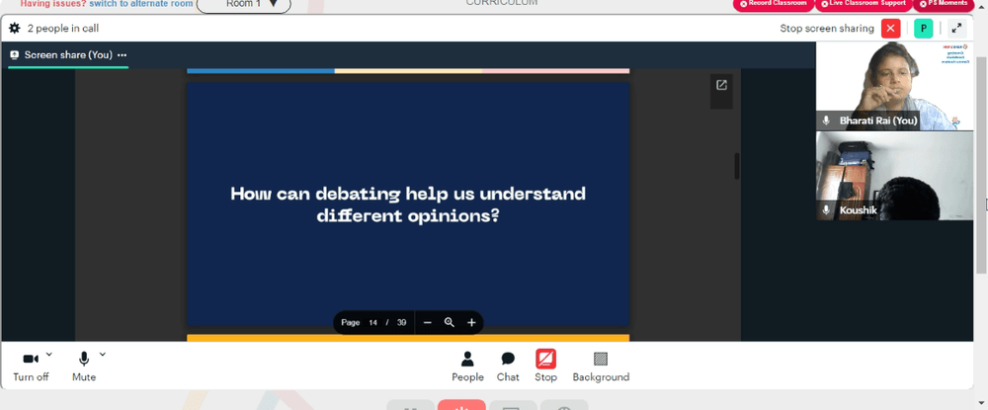
Task: Click switch to alternate room link
Action: 141,4
